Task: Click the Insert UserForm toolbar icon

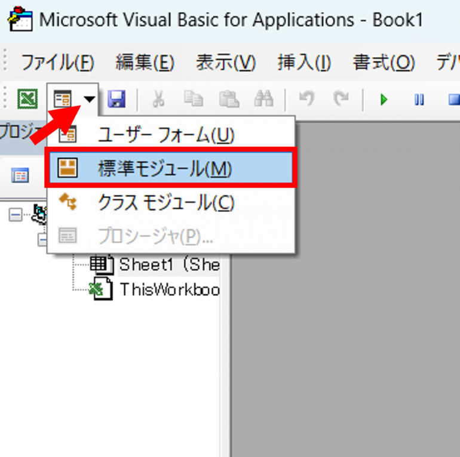Action: point(63,98)
